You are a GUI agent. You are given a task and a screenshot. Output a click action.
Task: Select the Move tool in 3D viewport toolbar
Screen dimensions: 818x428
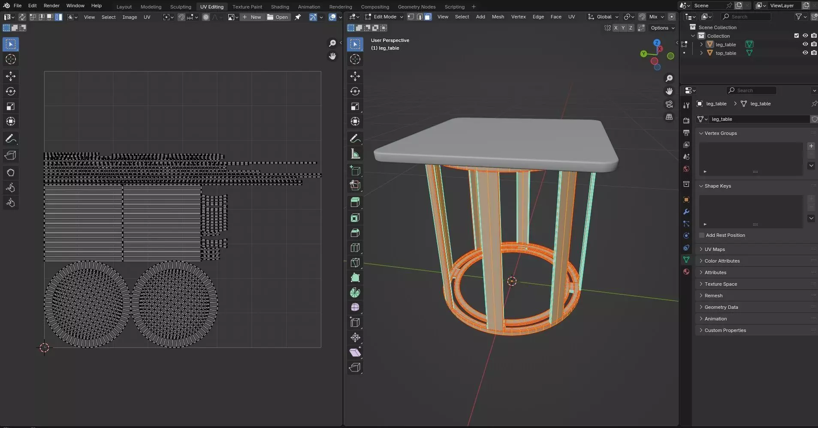[x=355, y=76]
